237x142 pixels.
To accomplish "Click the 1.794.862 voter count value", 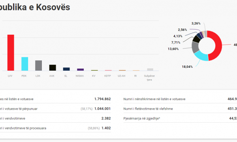I will click(x=103, y=99).
